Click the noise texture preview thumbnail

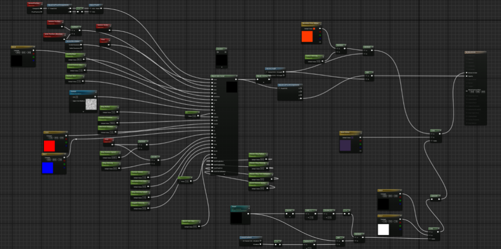[x=91, y=104]
